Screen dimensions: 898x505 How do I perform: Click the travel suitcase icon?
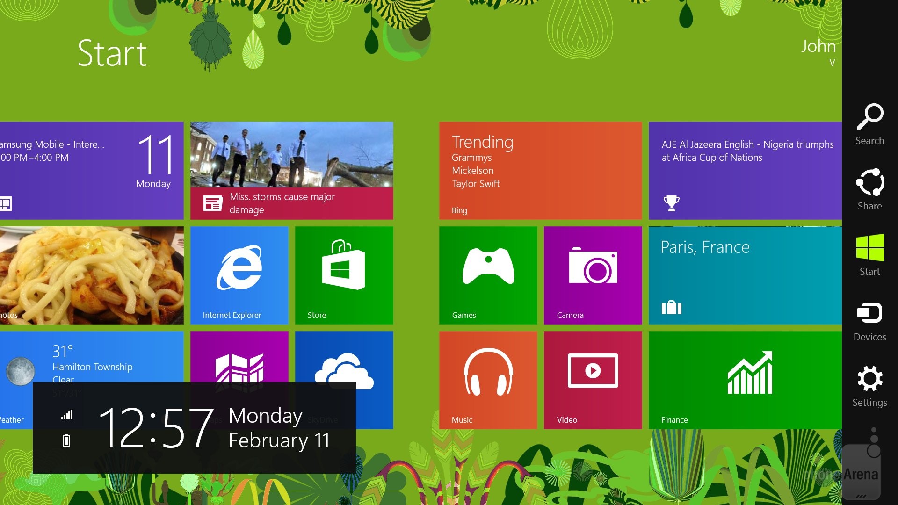point(671,308)
